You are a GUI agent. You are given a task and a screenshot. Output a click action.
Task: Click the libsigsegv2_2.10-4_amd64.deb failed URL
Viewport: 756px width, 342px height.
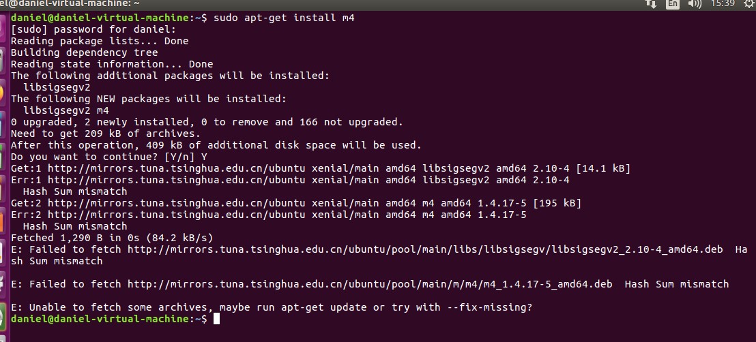coord(425,249)
